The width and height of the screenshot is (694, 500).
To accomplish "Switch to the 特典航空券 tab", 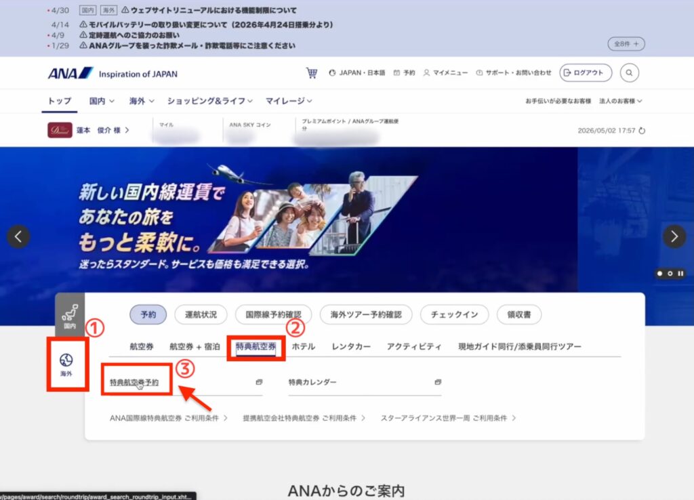I will point(256,346).
